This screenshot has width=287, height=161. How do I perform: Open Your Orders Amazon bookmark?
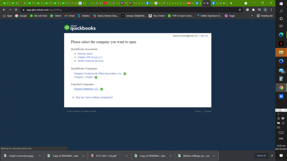(157, 16)
